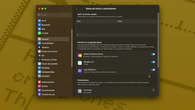Disable Adobe Creative Cloud background toggle

pos(153,54)
